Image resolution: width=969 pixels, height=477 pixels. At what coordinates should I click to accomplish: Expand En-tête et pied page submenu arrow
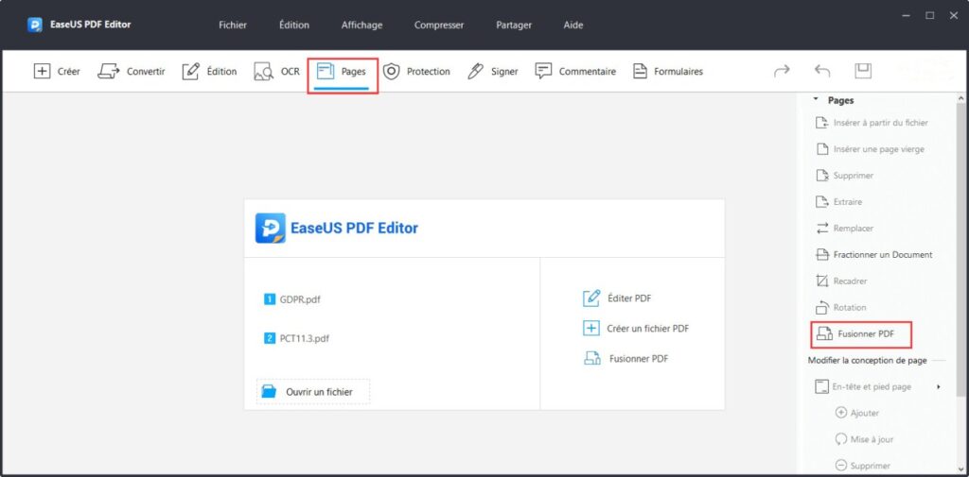click(939, 387)
